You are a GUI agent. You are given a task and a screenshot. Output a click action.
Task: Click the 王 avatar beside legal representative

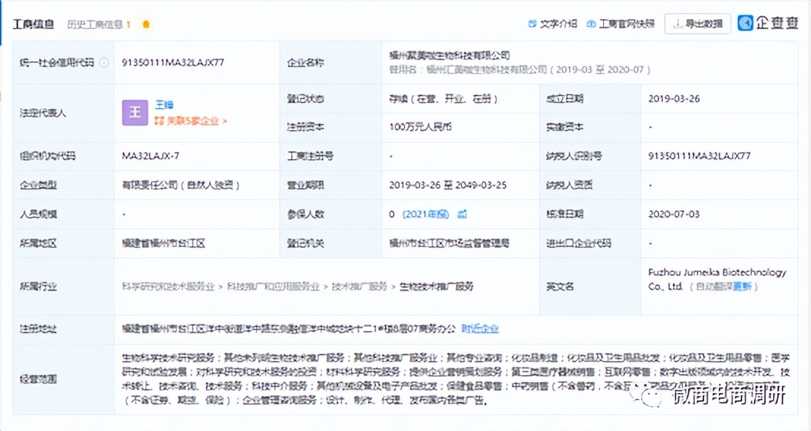[135, 113]
